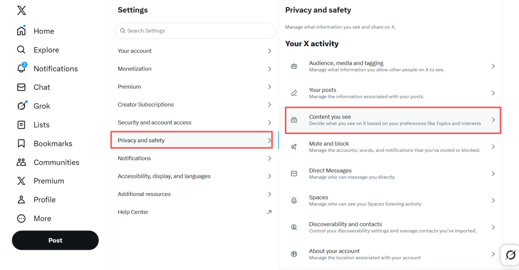Expand the Content you see chevron
This screenshot has height=270, width=519.
tap(493, 120)
